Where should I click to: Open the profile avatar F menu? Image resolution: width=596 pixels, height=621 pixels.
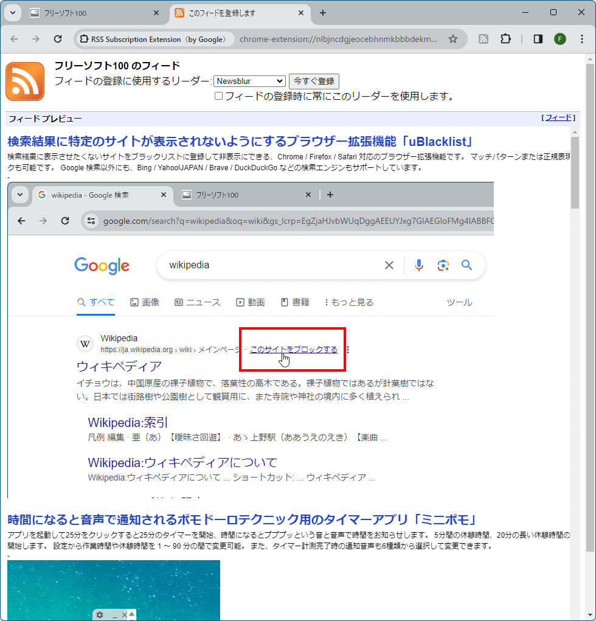[560, 39]
